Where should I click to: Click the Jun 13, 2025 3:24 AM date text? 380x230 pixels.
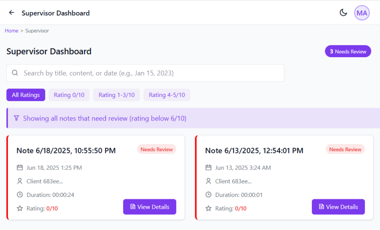tap(243, 168)
